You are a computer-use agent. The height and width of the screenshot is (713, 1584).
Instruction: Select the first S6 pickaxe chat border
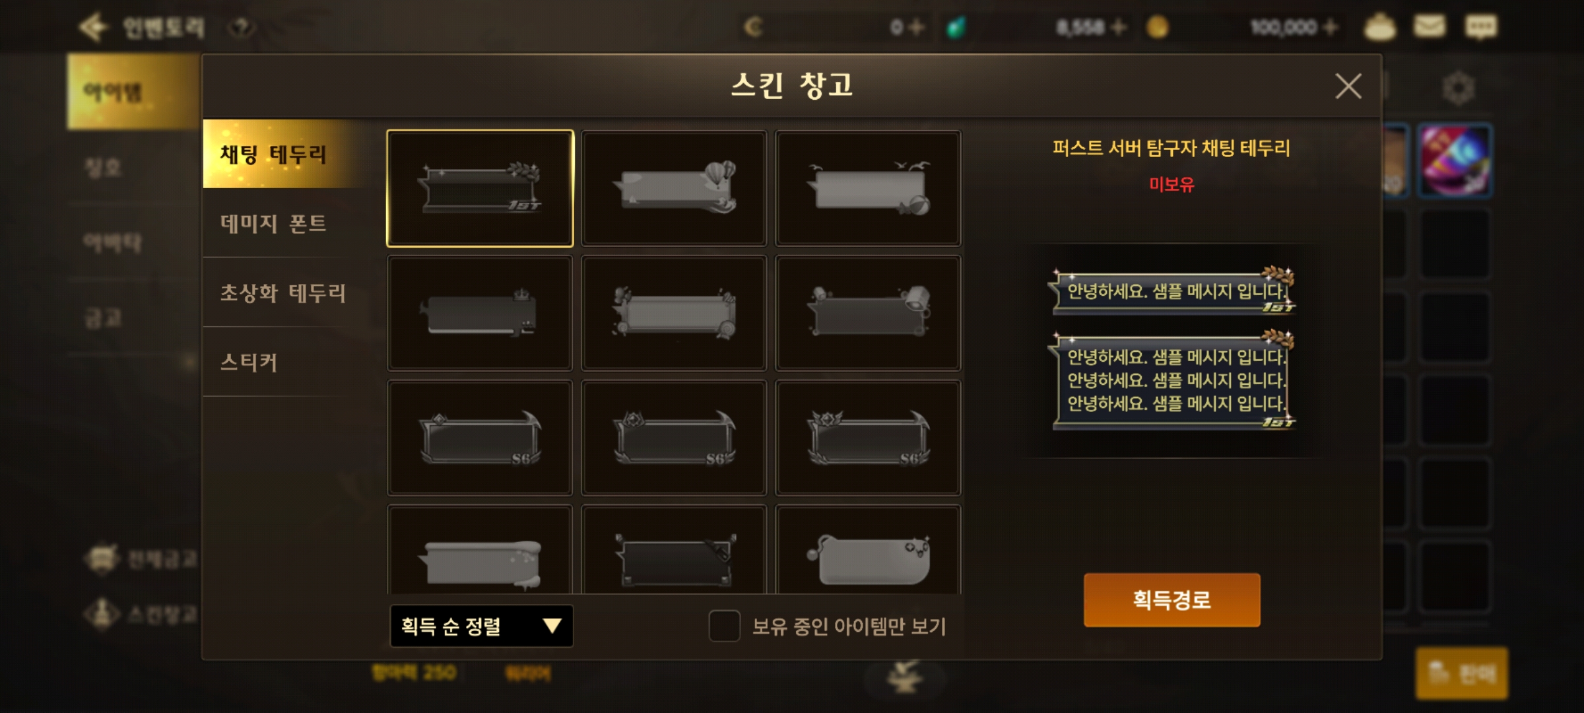[480, 437]
